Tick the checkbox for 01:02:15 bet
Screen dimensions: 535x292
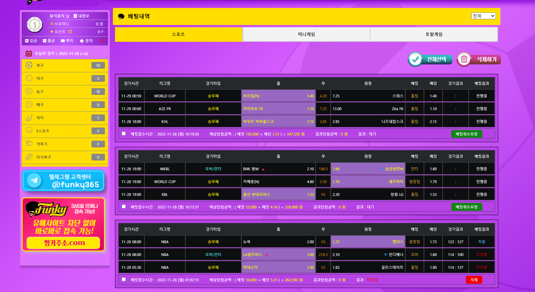[124, 279]
